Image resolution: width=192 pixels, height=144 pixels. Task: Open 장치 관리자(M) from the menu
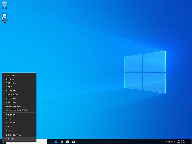(x=19, y=91)
